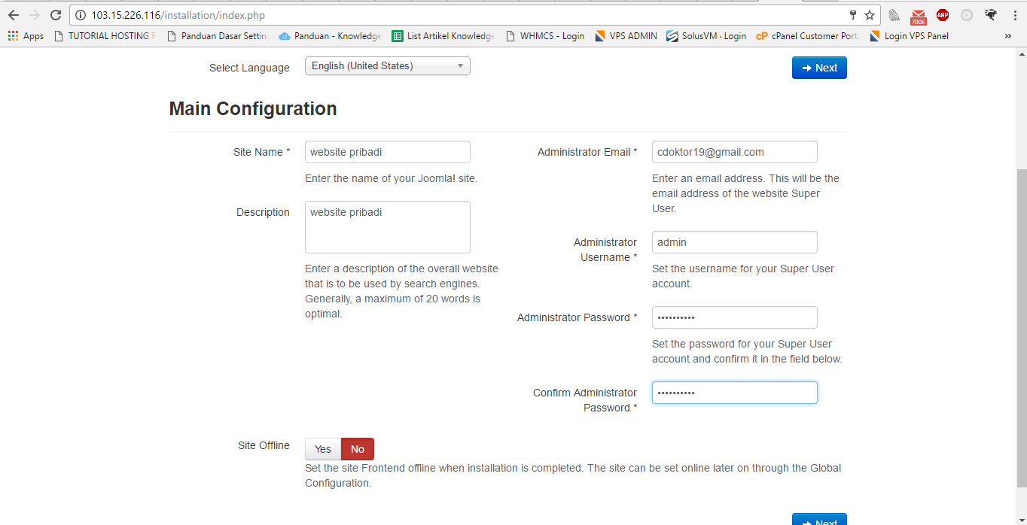Open Chrome's three-dot menu
Image resolution: width=1027 pixels, height=525 pixels.
point(1014,15)
